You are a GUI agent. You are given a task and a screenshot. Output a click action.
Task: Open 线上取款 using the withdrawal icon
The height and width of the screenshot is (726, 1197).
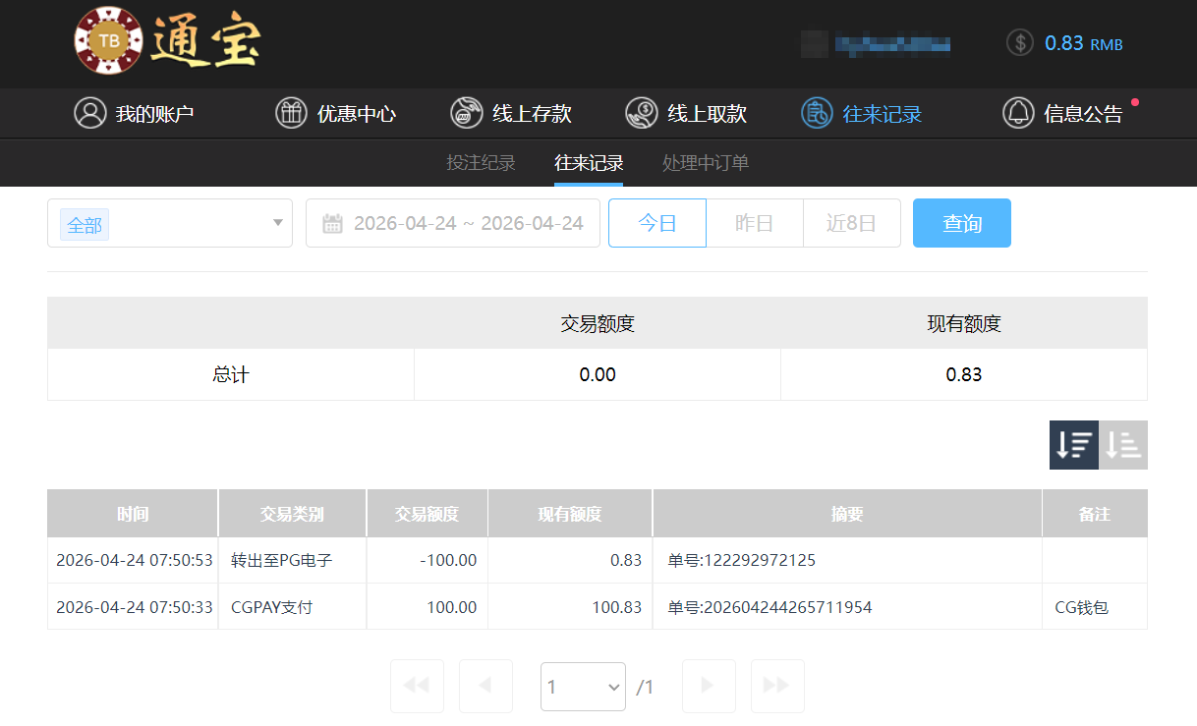[642, 112]
